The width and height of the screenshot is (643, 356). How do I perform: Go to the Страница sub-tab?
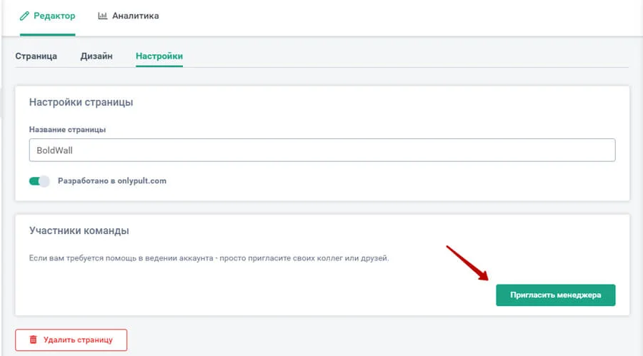pyautogui.click(x=36, y=56)
